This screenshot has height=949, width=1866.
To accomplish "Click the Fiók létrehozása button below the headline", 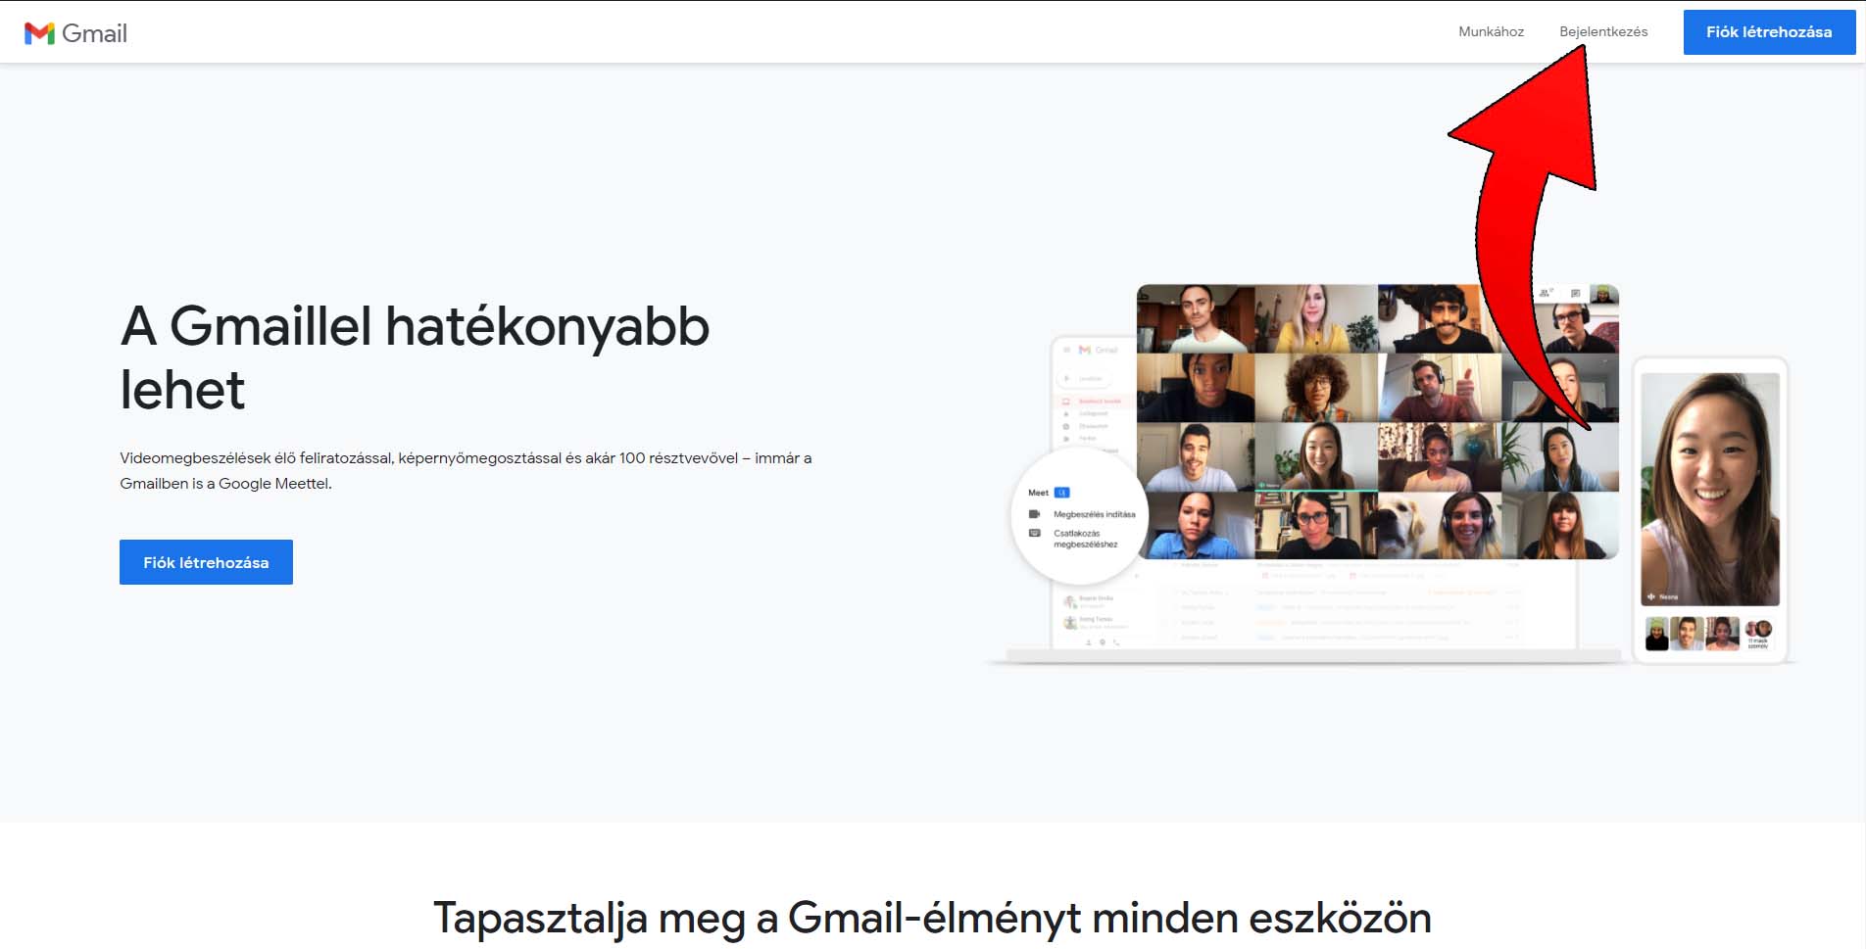I will click(206, 562).
